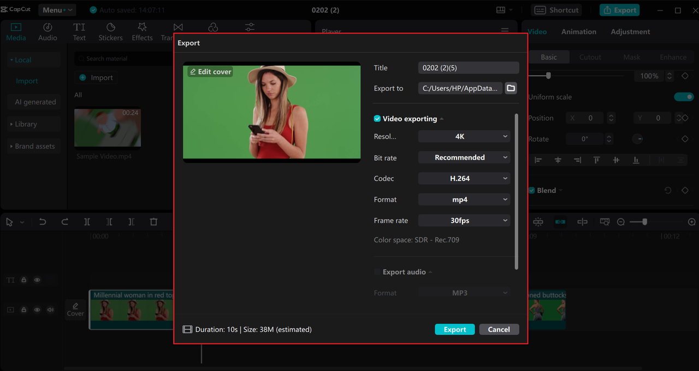Switch to the Text tab
Image resolution: width=699 pixels, height=371 pixels.
pos(79,32)
